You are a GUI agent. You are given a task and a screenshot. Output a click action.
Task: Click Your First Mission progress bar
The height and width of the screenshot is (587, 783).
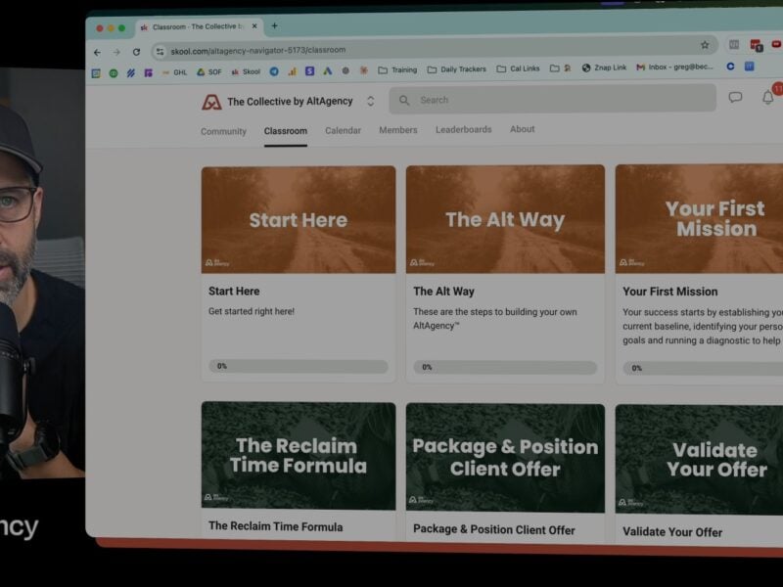703,369
